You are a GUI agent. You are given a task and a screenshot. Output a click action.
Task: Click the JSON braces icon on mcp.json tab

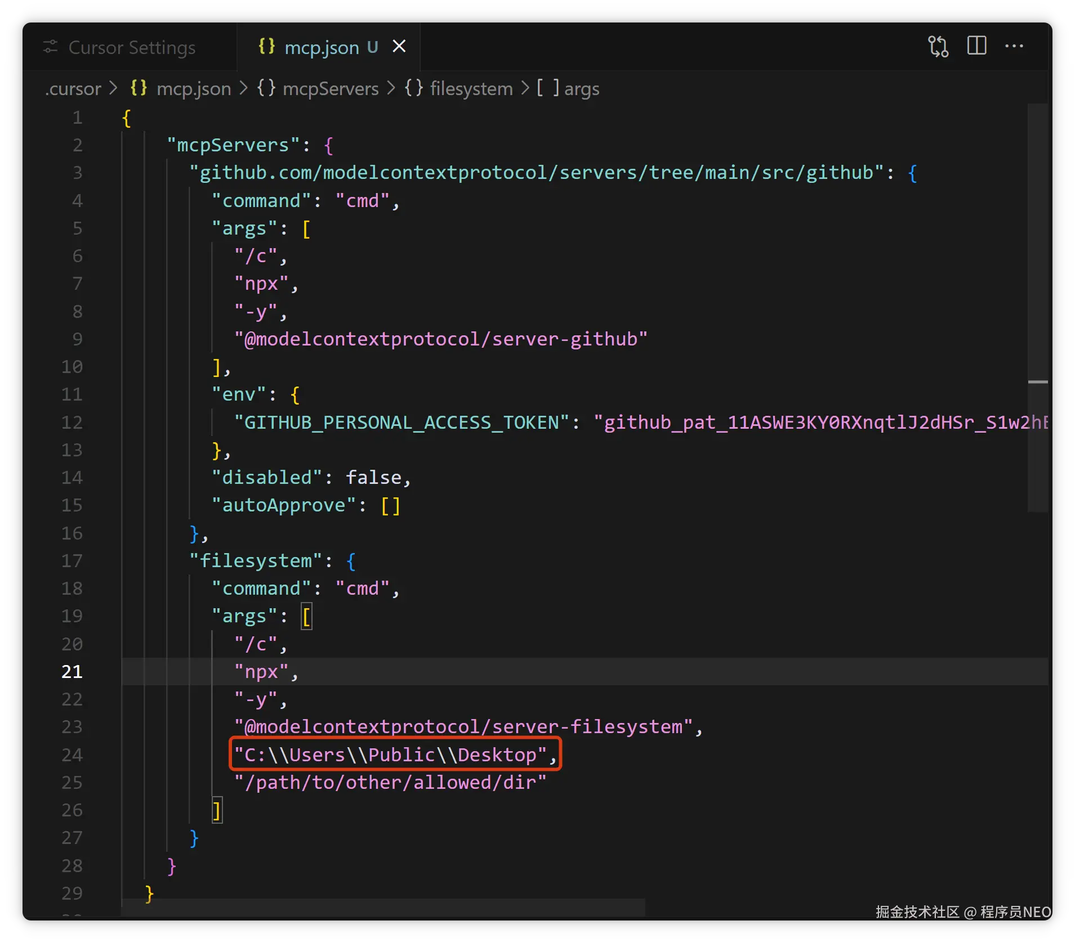[x=266, y=46]
